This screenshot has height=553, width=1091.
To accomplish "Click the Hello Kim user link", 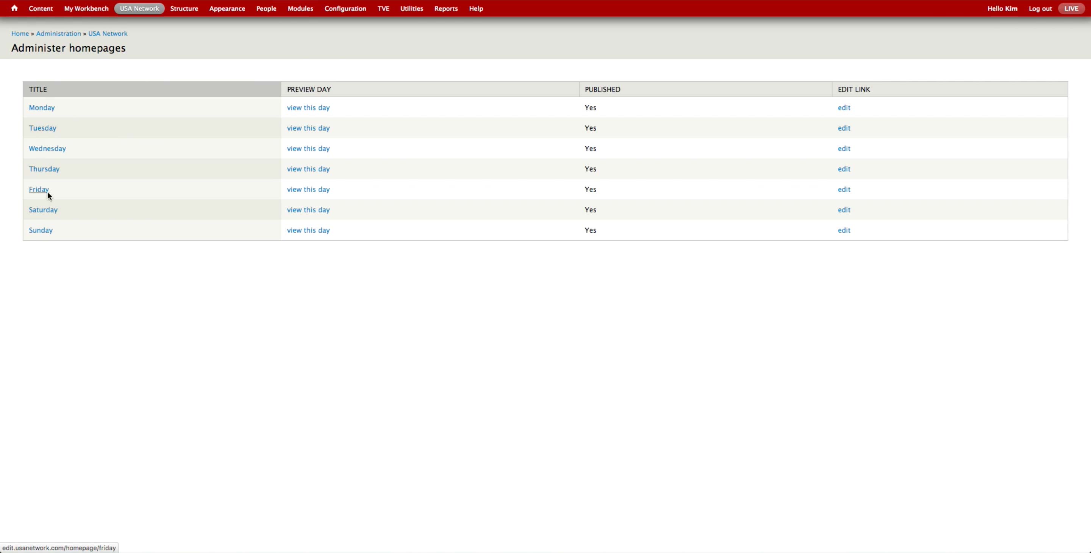I will pos(1002,8).
